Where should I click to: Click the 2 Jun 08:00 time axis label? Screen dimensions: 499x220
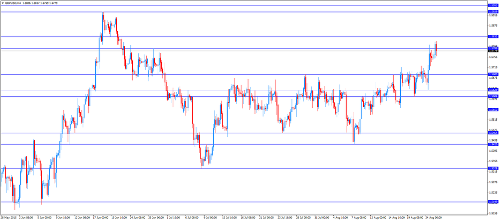[26, 218]
